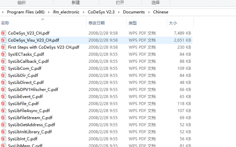Click the PDF icon of SysLibInt_C.pdf
This screenshot has height=147, width=236.
[x=4, y=139]
